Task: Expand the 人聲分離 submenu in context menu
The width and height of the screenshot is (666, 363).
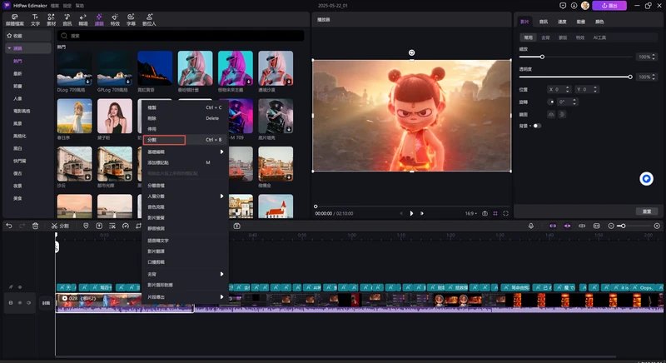Action: click(186, 196)
